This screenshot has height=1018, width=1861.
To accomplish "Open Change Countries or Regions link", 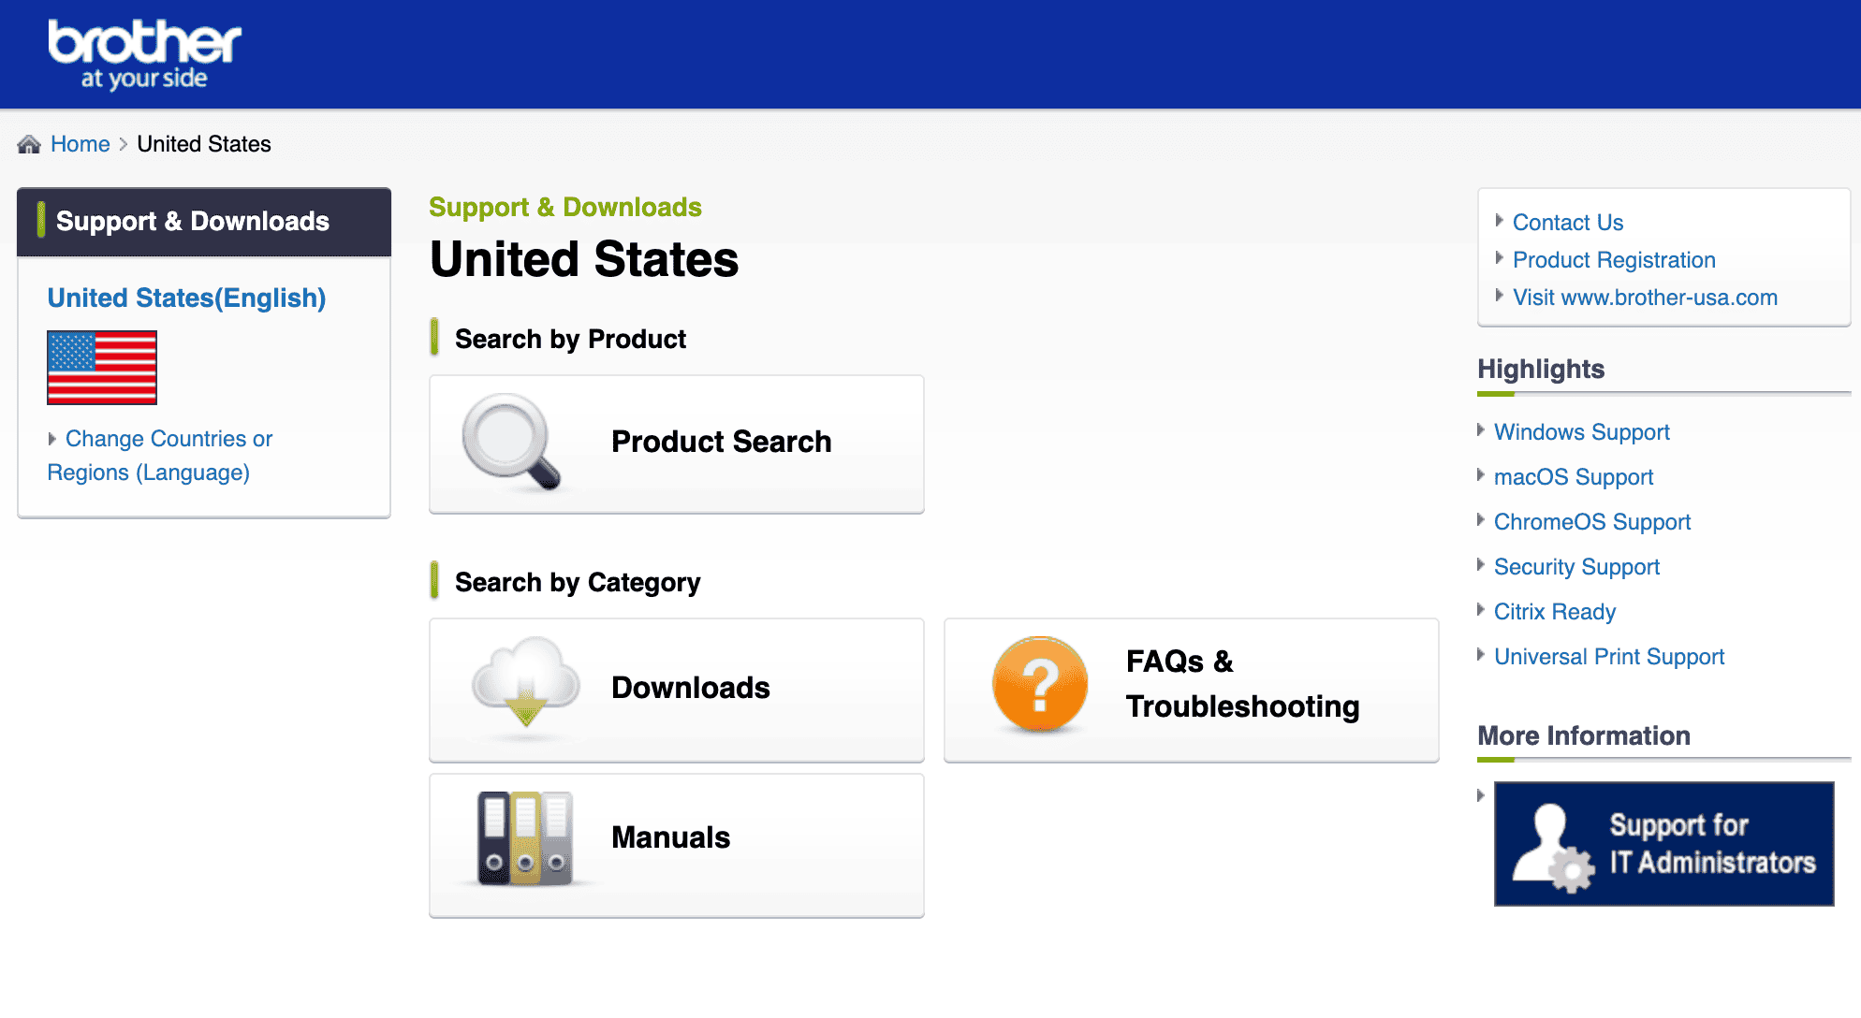I will tap(159, 455).
